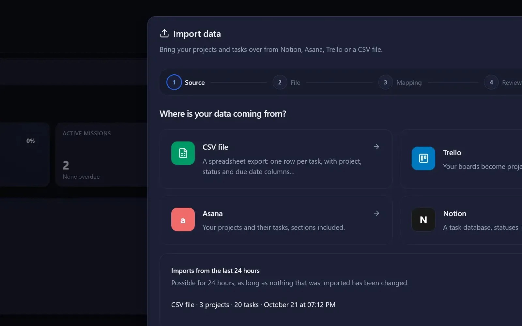The image size is (522, 326).
Task: Click the CSV file import history row
Action: point(253,305)
